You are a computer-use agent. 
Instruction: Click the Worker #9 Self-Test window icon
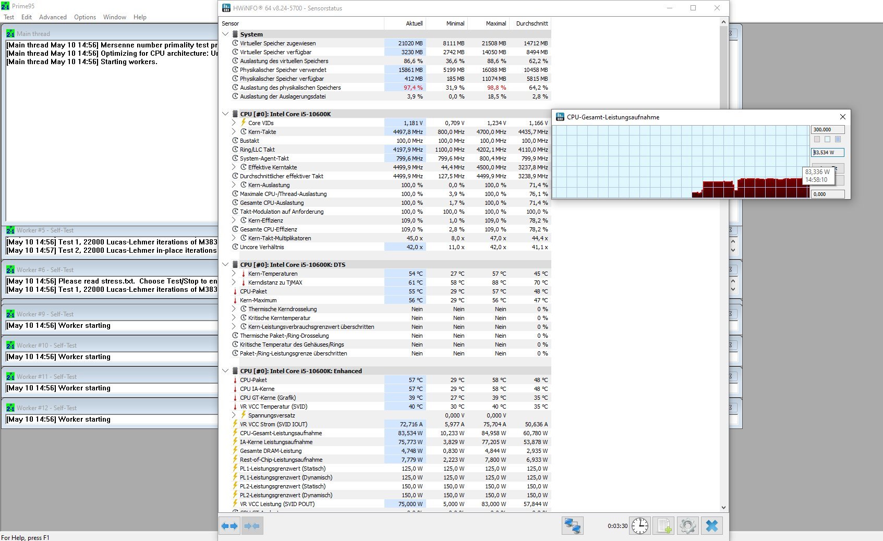pyautogui.click(x=10, y=314)
